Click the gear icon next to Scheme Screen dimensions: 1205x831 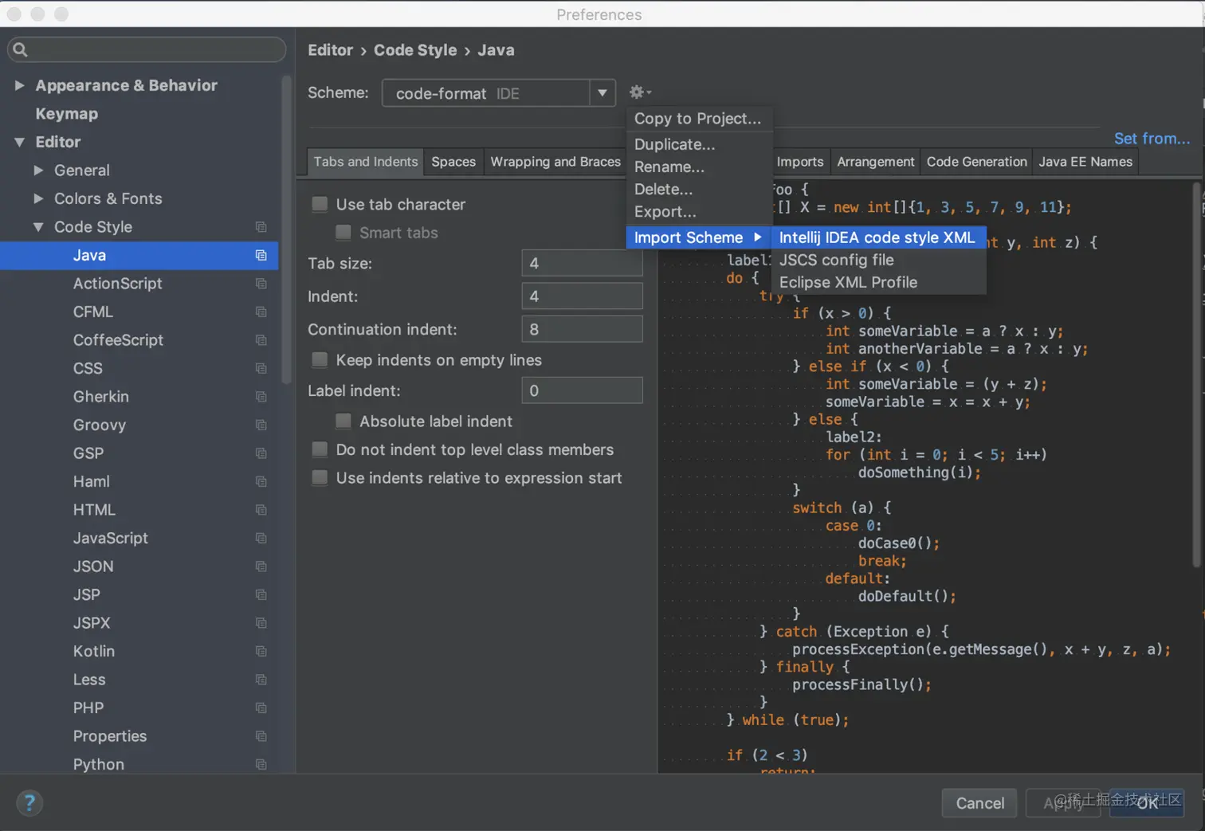(639, 92)
